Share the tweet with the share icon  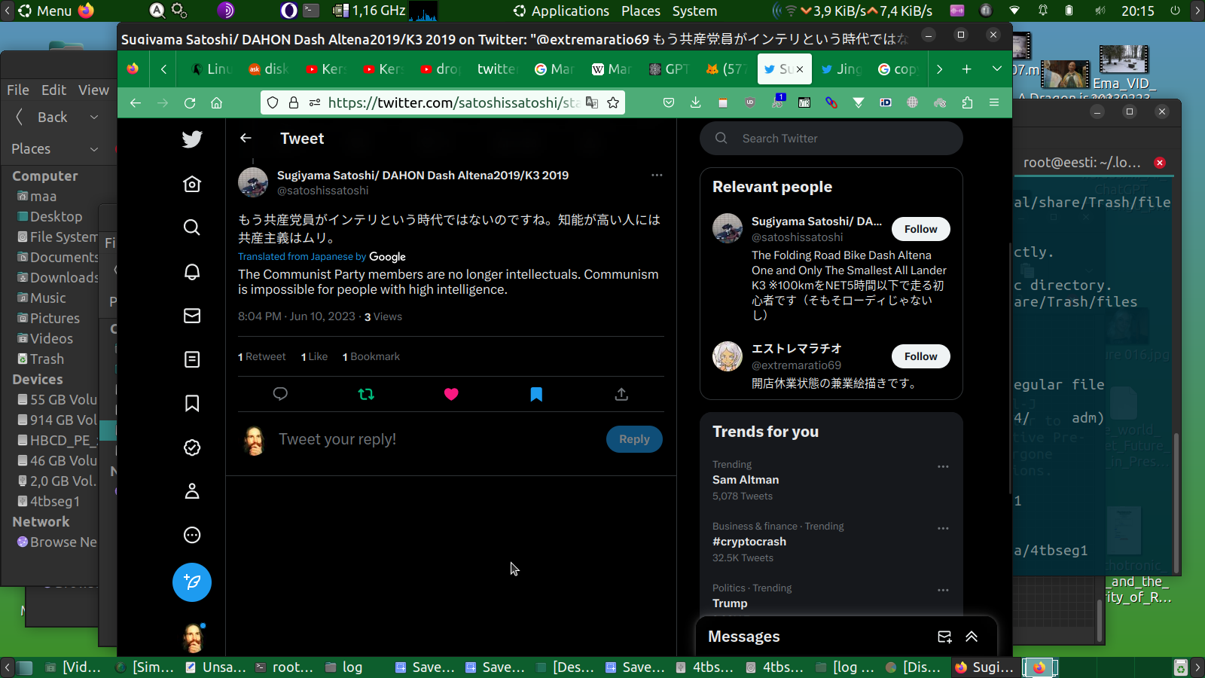(621, 394)
